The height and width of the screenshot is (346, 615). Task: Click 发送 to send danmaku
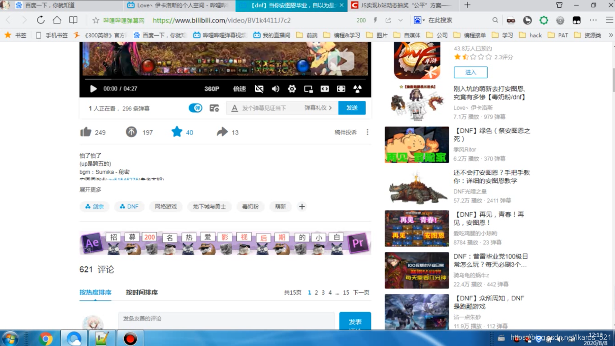click(x=352, y=108)
